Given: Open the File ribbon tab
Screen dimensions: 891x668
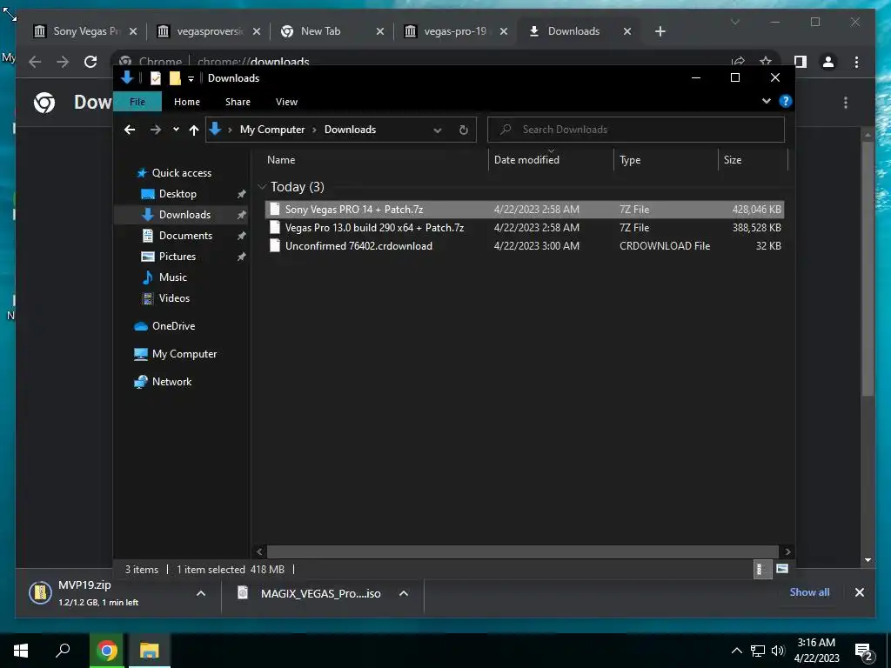Looking at the screenshot, I should (137, 102).
